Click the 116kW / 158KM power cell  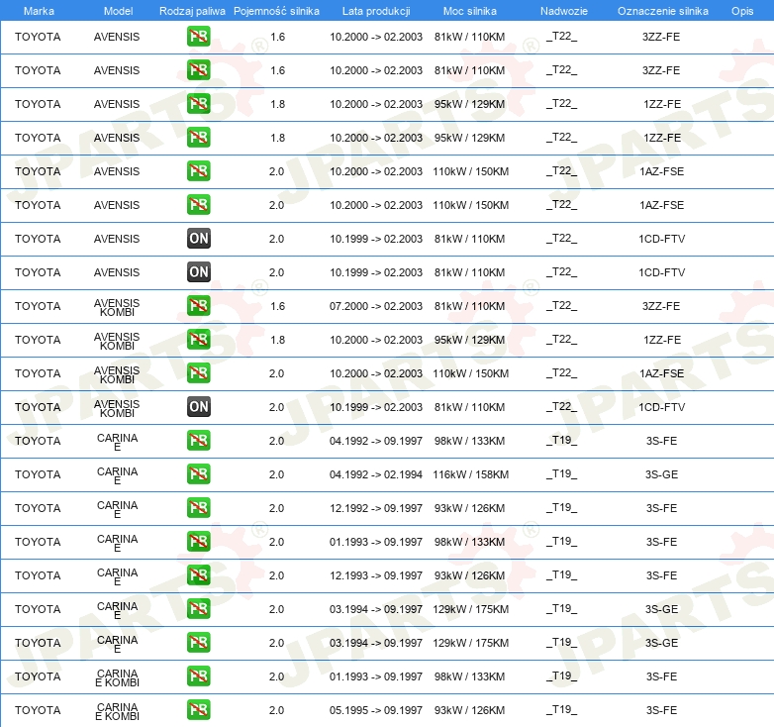point(470,474)
